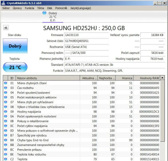168x161 pixels.
Task: Click status icon for row 09 Hodiny napájania
Action: (6, 112)
